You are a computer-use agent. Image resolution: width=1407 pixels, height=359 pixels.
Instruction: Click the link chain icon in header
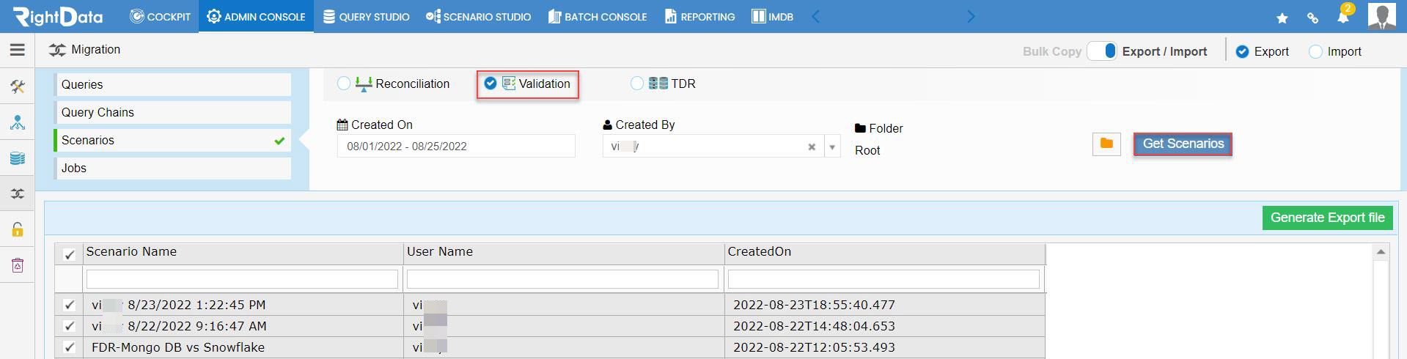[1312, 18]
